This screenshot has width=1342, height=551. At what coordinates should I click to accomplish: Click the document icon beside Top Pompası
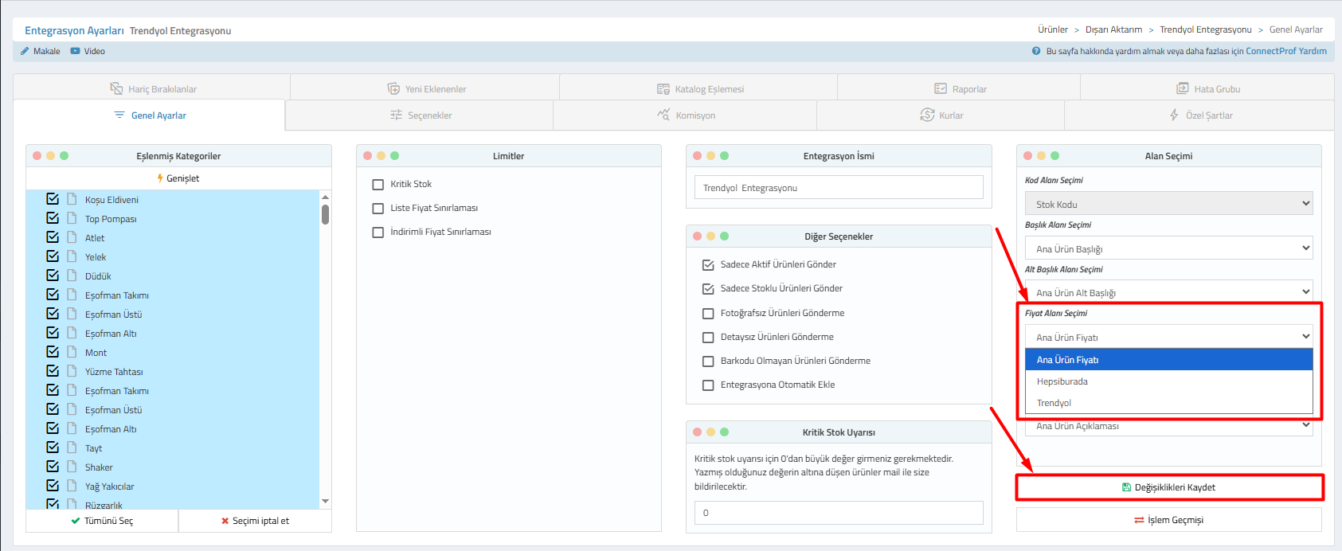click(72, 218)
